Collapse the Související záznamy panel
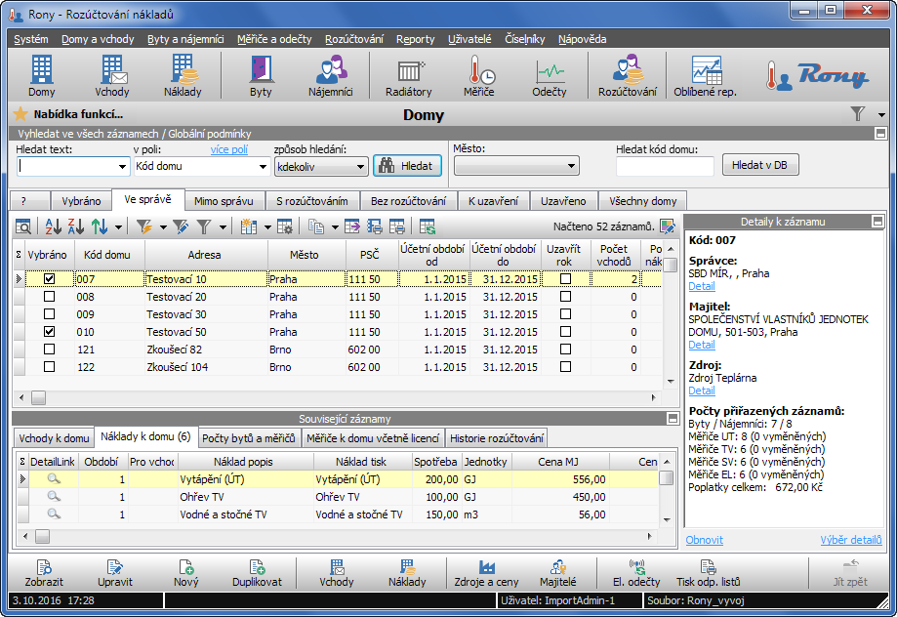Screen dimensions: 897x617 point(673,419)
